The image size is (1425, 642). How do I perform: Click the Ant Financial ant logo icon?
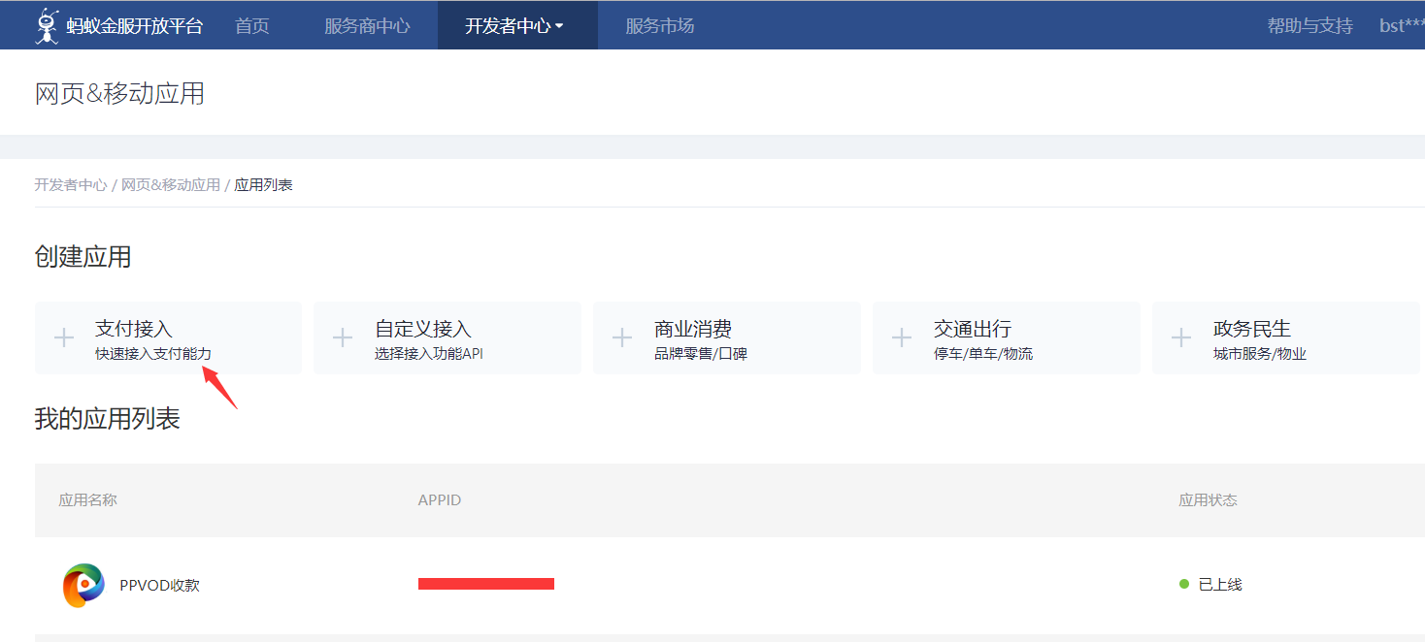click(x=48, y=26)
